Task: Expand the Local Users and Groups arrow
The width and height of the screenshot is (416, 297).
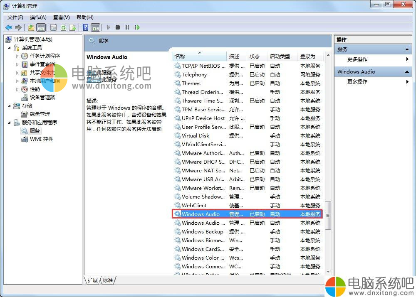Action: tap(17, 81)
